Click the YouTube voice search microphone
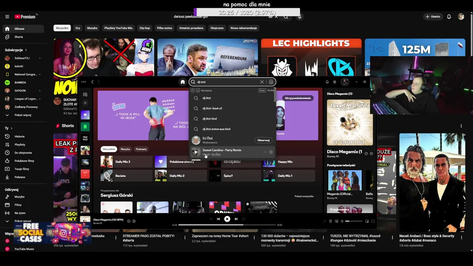Screen dimensions: 473x266 click(300, 17)
